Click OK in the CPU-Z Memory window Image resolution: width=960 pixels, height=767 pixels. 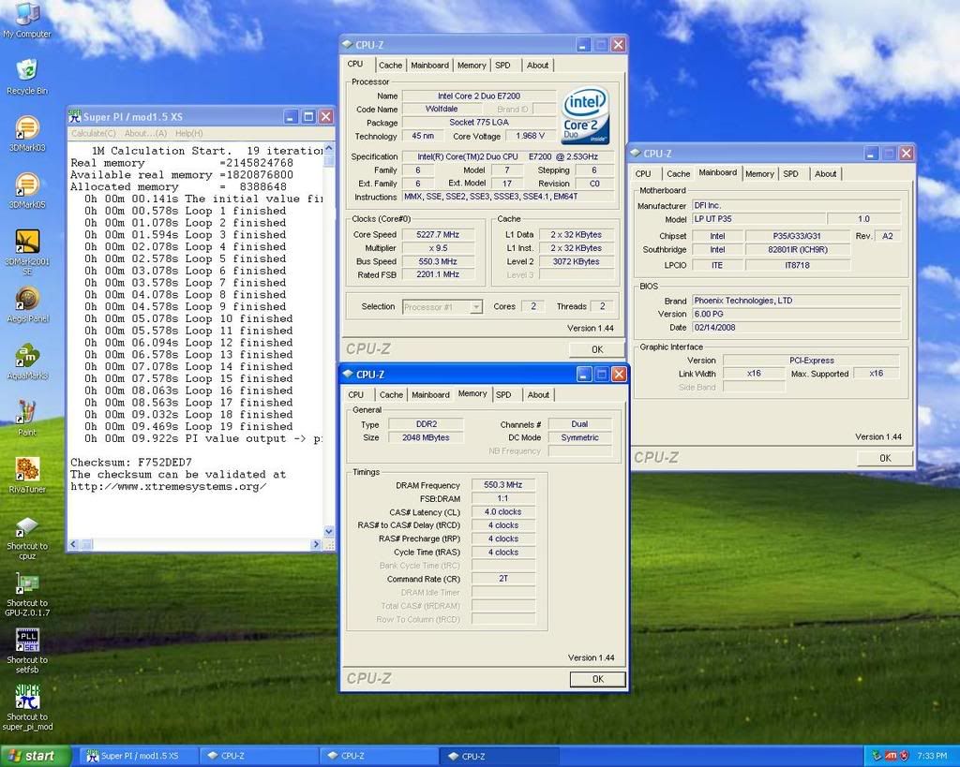pyautogui.click(x=597, y=680)
